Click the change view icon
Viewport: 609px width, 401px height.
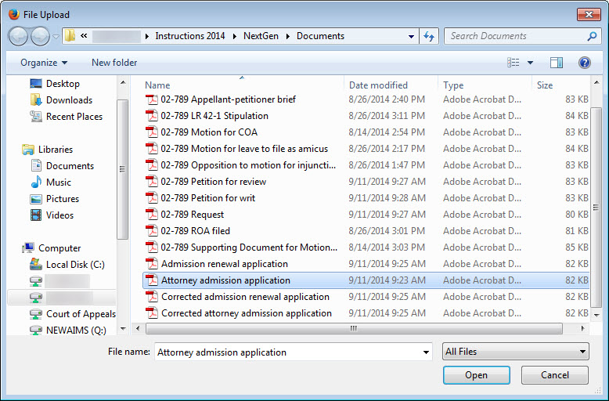point(514,63)
